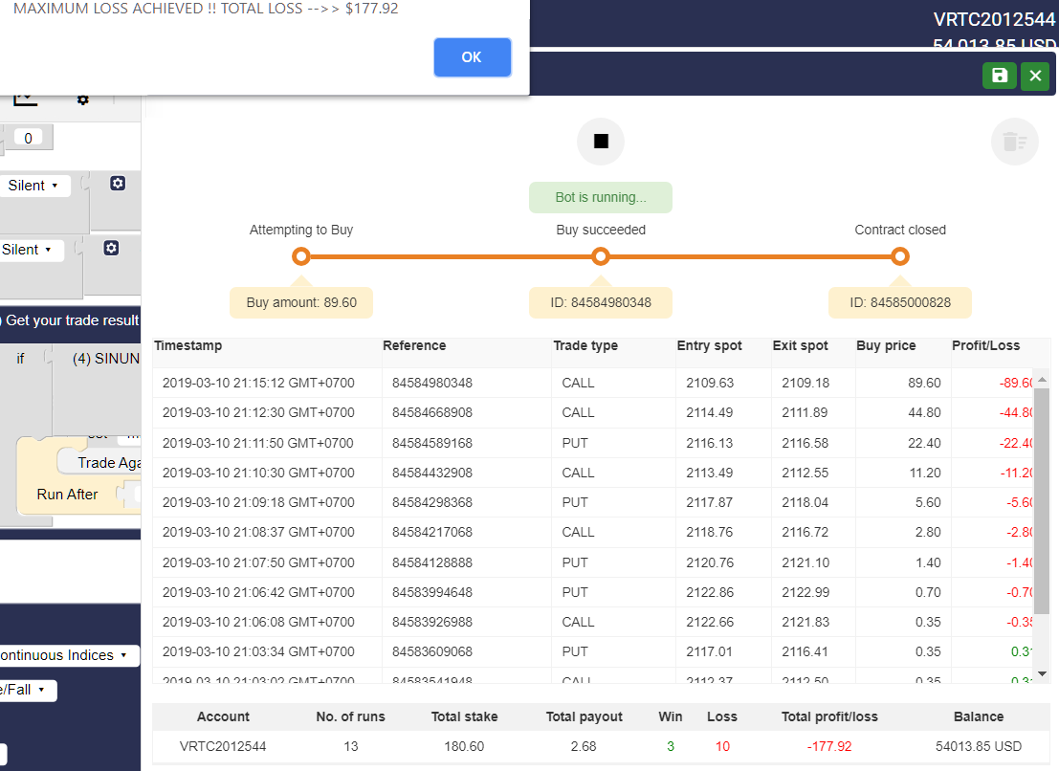The height and width of the screenshot is (771, 1059).
Task: Select reference 84584589168 in the table
Action: (x=432, y=443)
